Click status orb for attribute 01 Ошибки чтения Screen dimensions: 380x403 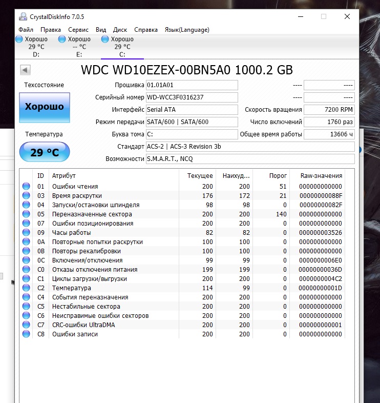(x=26, y=186)
